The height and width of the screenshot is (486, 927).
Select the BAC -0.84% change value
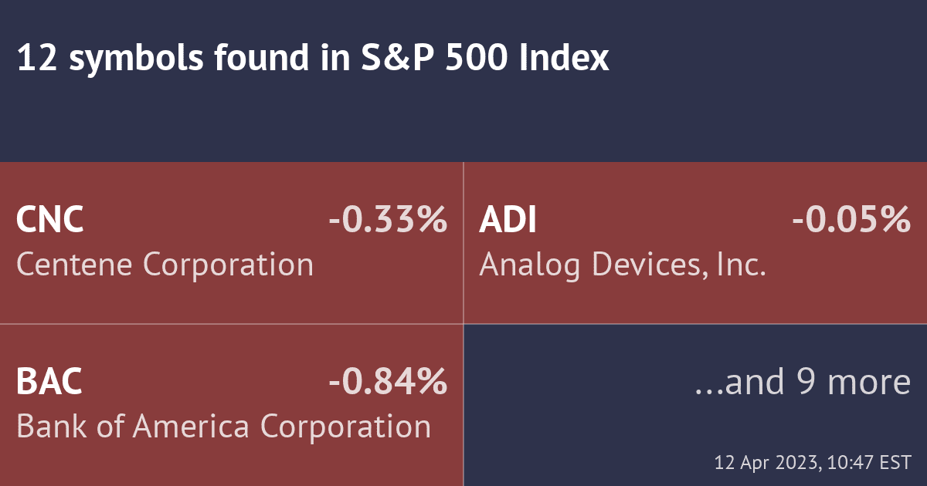click(388, 383)
